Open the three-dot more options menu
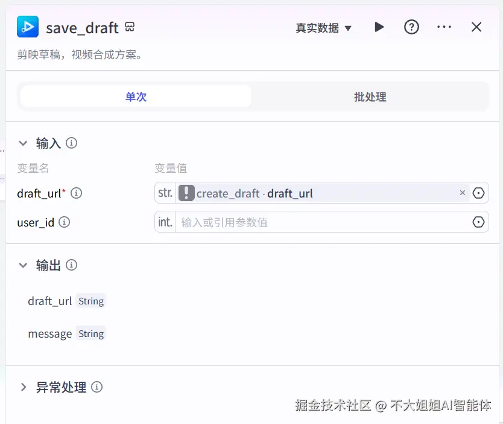The image size is (503, 424). (x=444, y=27)
